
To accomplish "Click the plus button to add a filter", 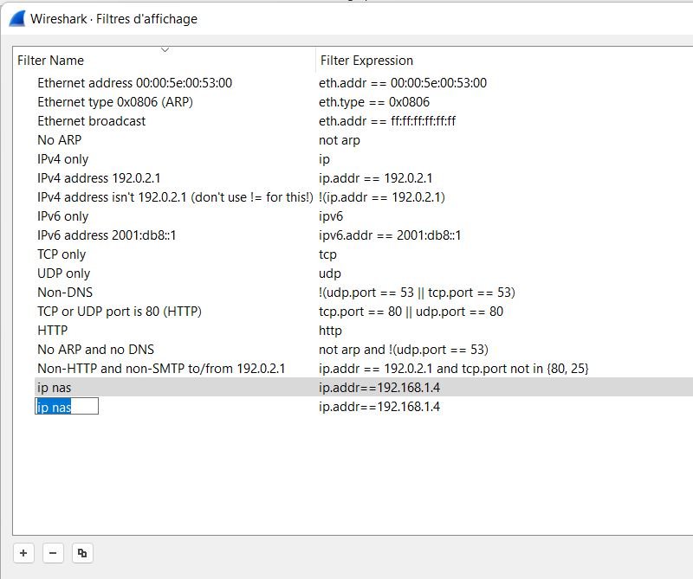I will pos(23,552).
